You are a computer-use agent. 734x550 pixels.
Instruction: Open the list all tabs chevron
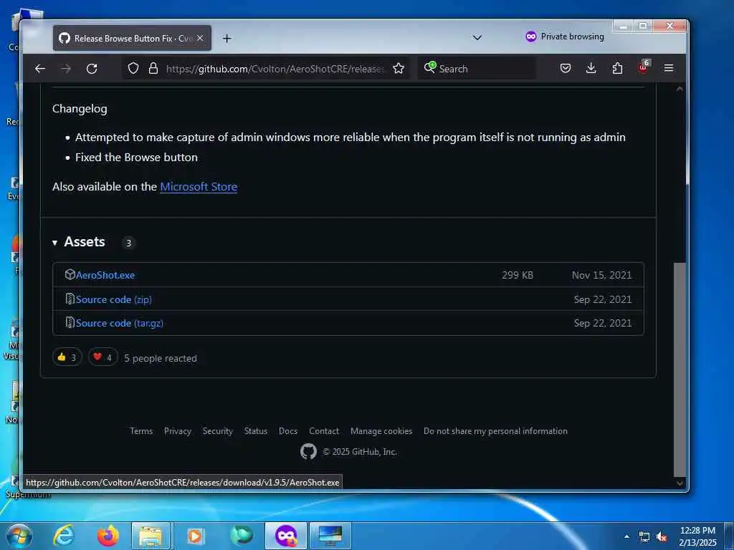pyautogui.click(x=477, y=37)
